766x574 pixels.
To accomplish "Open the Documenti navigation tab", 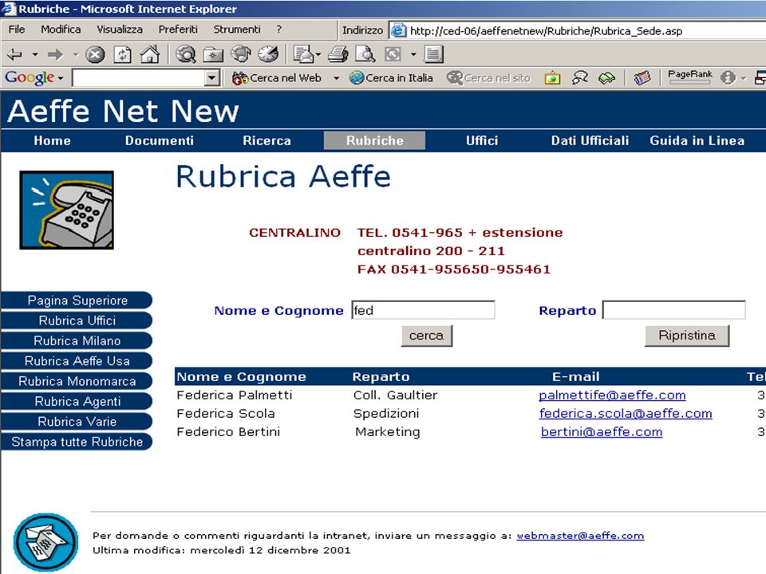I will [x=160, y=140].
